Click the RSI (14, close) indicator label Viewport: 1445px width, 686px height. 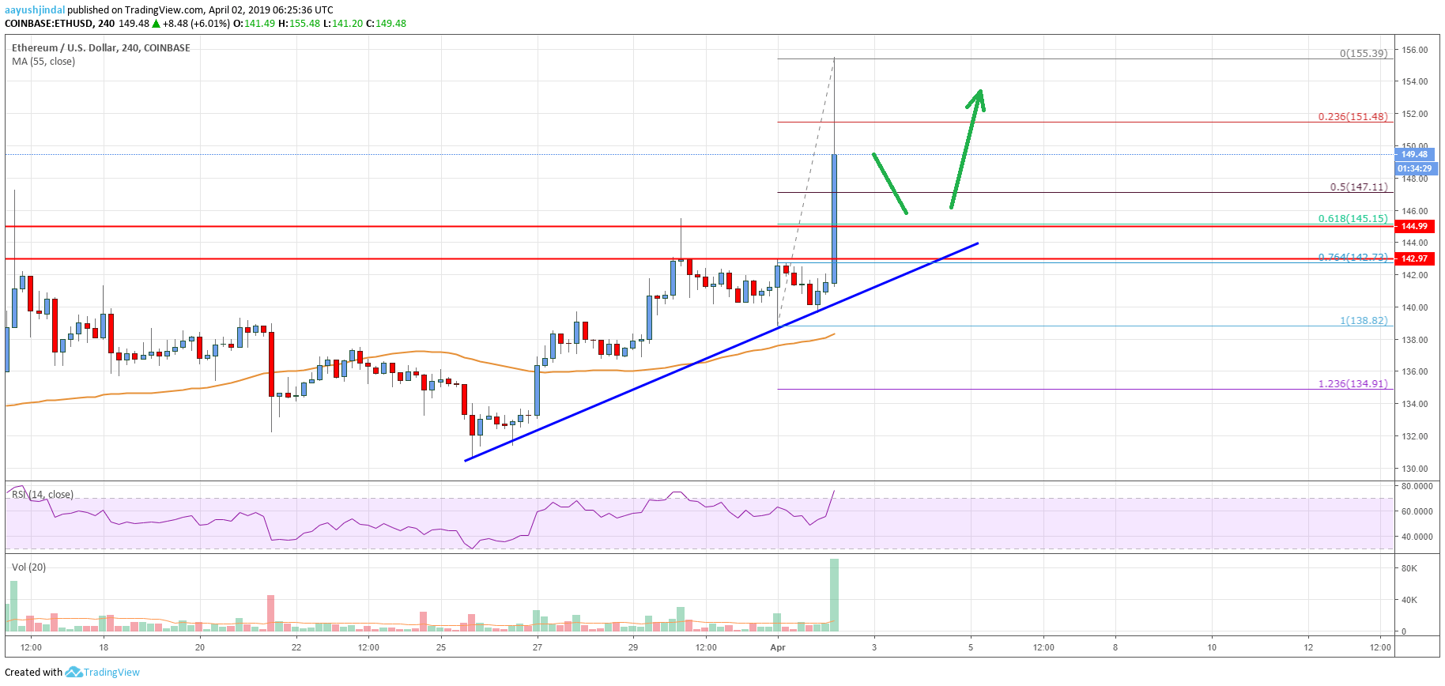coord(43,495)
